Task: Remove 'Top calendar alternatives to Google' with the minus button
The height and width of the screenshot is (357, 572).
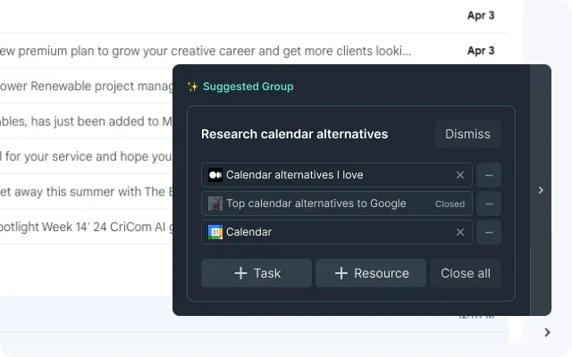Action: 489,203
